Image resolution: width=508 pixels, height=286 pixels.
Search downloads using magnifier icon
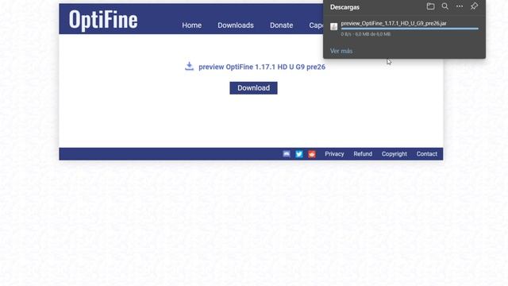coord(445,6)
